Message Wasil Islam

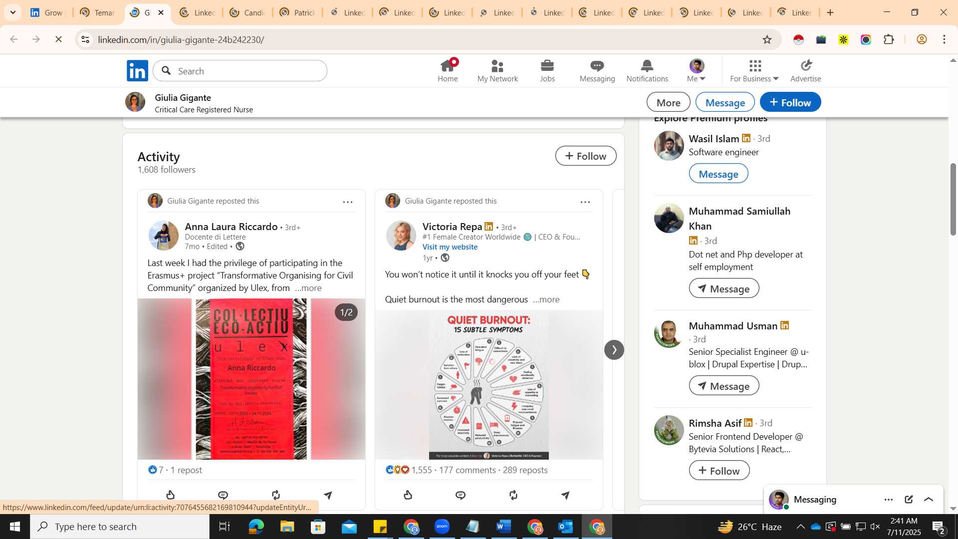tap(718, 174)
